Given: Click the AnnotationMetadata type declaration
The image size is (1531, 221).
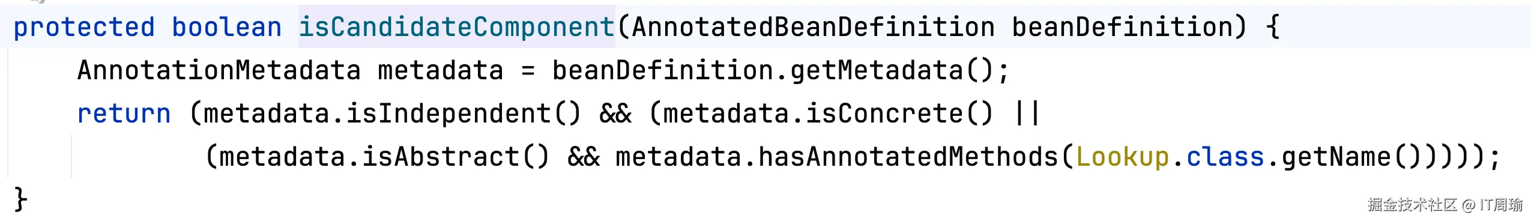Looking at the screenshot, I should point(219,71).
